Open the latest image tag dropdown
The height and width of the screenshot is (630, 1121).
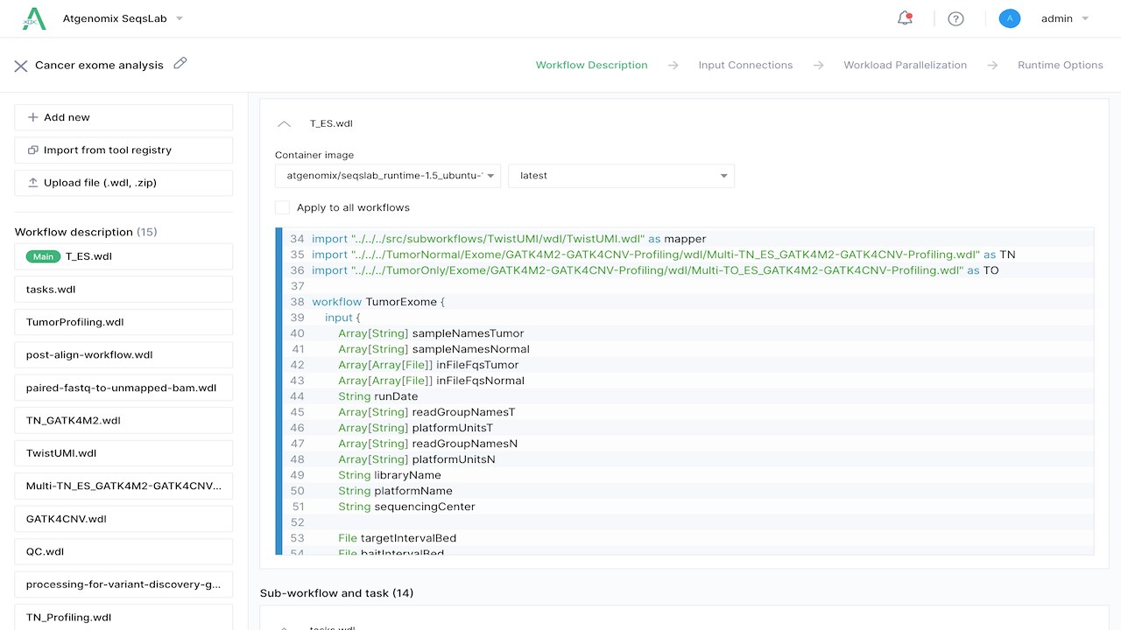coord(621,176)
